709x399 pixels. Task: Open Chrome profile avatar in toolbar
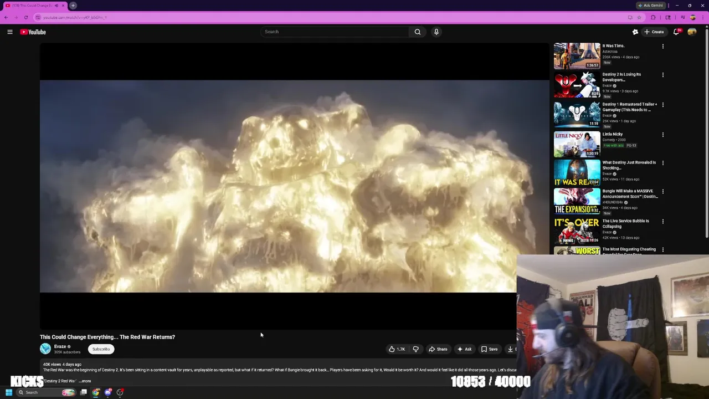(692, 17)
